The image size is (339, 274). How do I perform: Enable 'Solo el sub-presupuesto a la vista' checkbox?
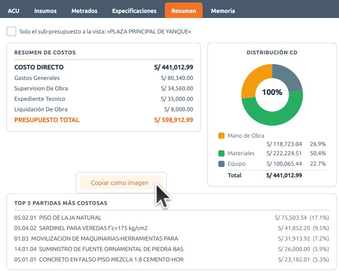click(x=11, y=31)
